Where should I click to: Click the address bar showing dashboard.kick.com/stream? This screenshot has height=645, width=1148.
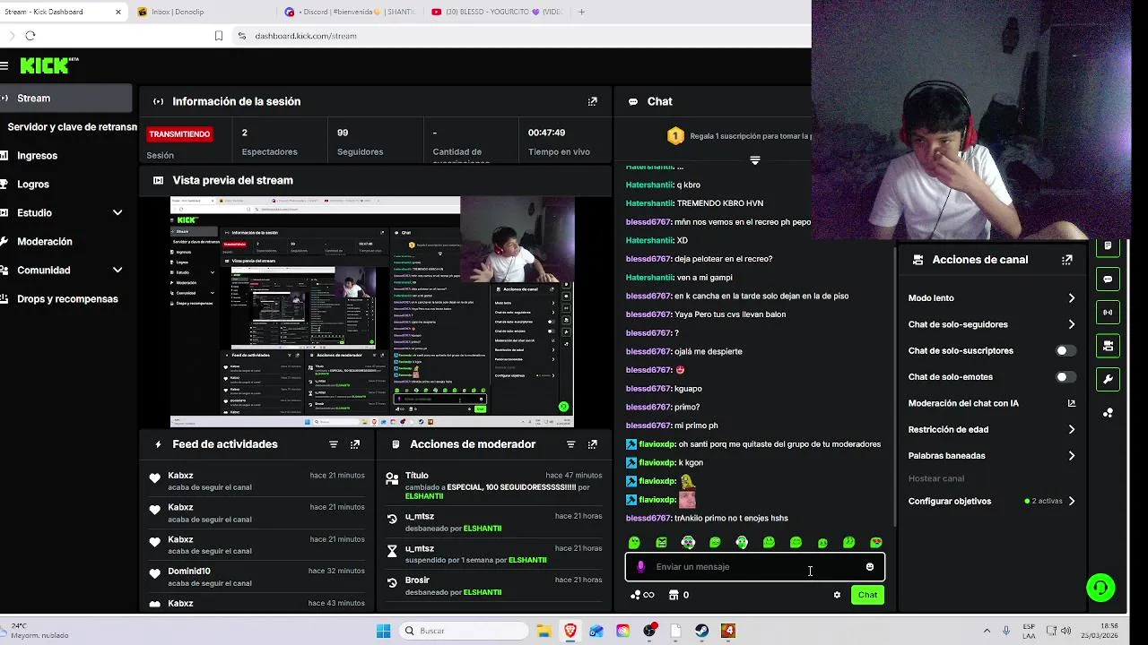coord(520,36)
